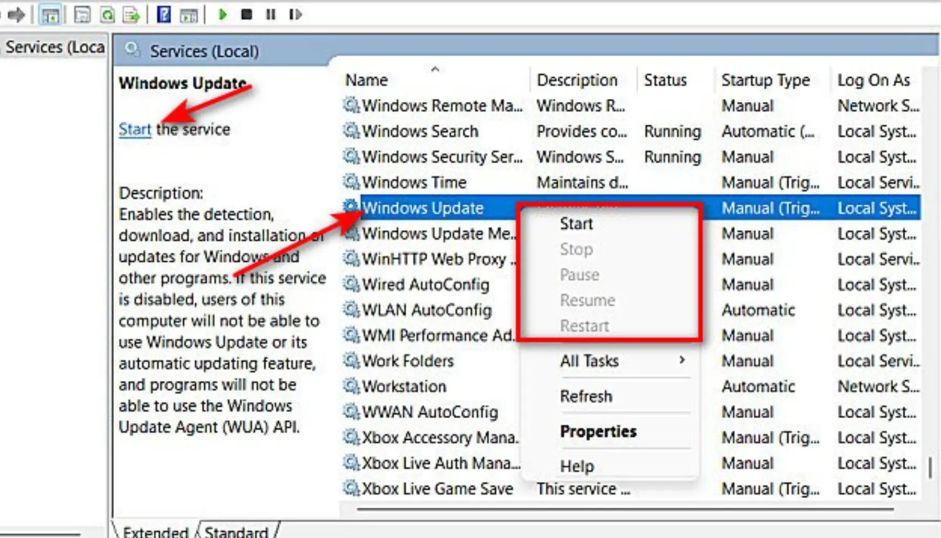941x538 pixels.
Task: Click the gear icon of Work Folders
Action: [351, 360]
